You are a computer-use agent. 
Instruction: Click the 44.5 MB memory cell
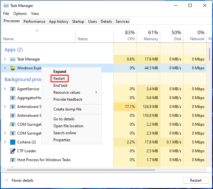pos(148,68)
